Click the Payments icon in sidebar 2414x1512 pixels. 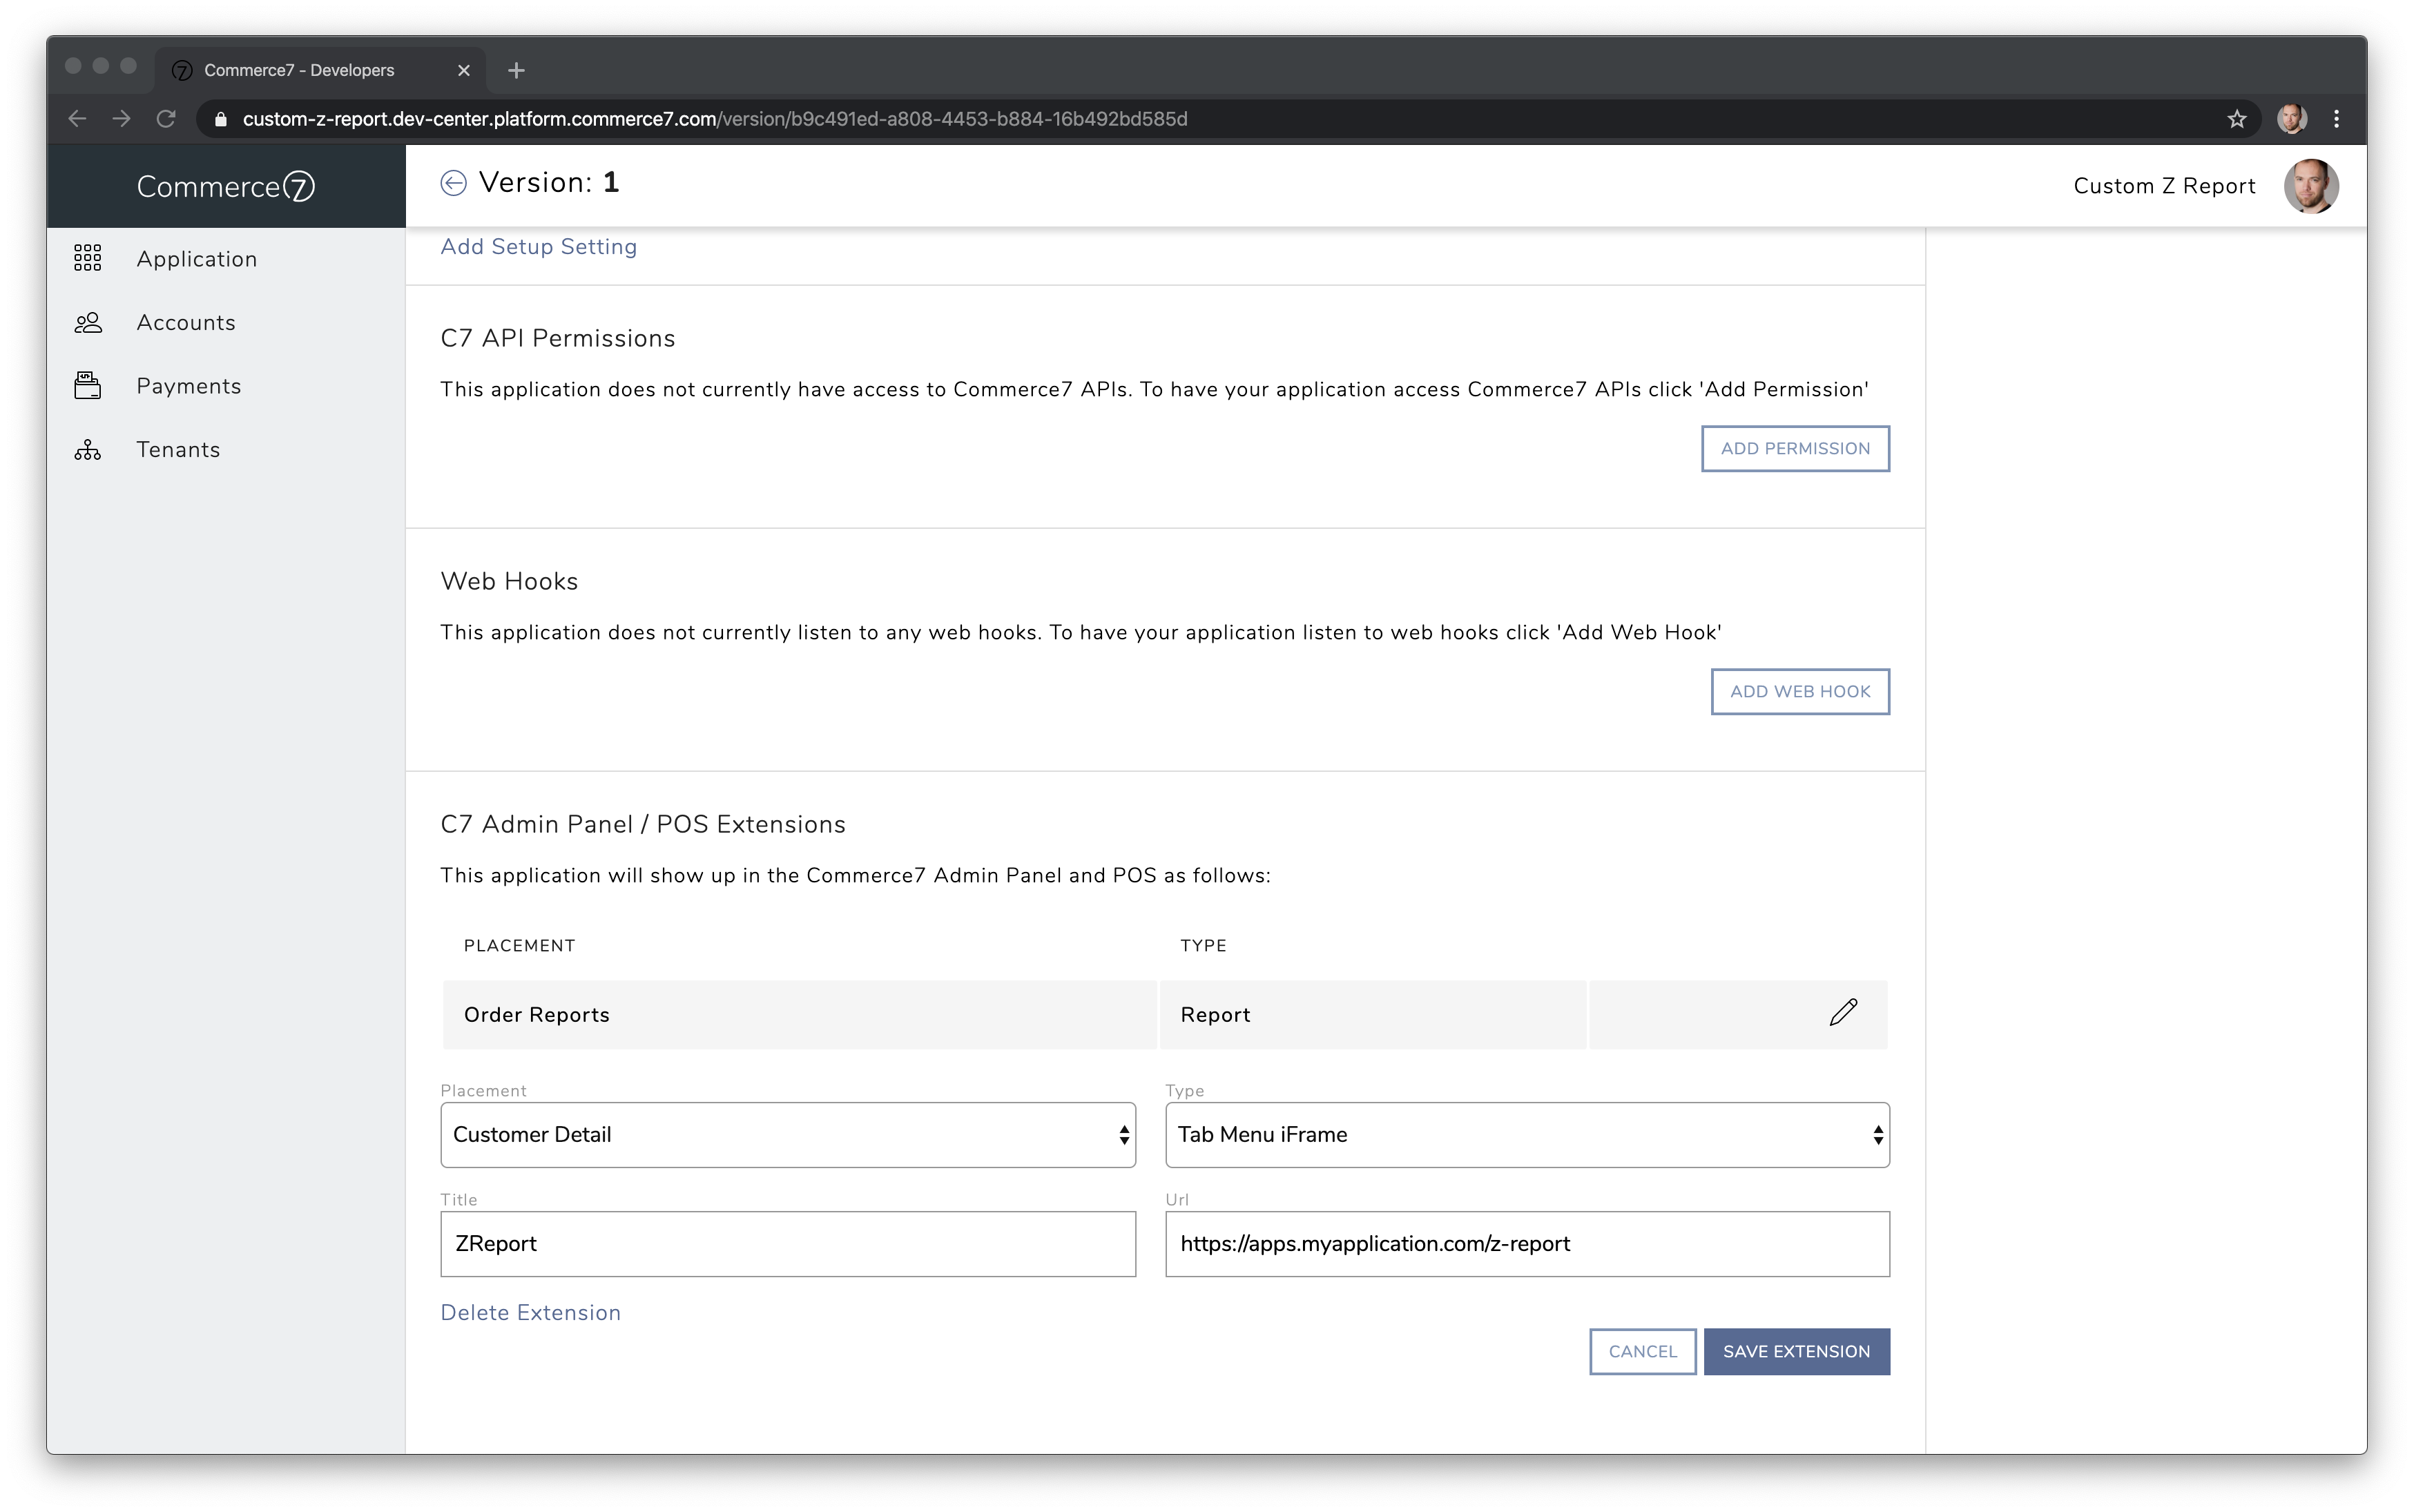pos(88,386)
